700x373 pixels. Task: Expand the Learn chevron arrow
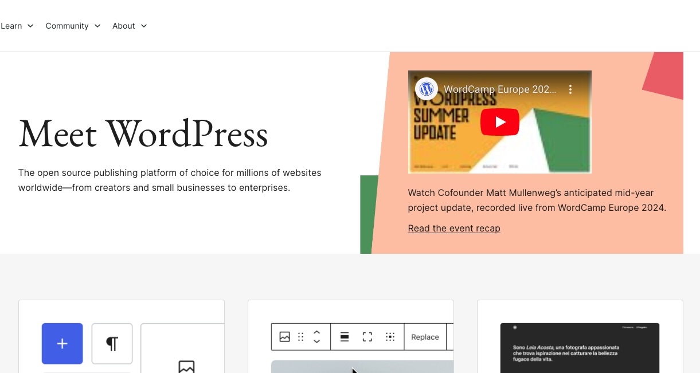[x=30, y=26]
